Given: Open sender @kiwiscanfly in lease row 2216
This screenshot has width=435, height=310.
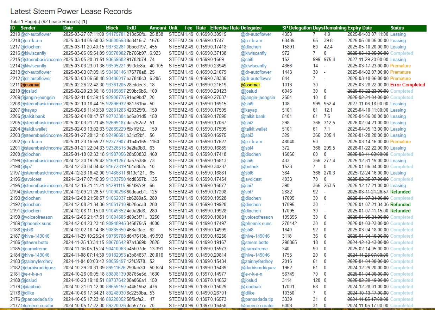Looking at the screenshot, I should tap(33, 53).
